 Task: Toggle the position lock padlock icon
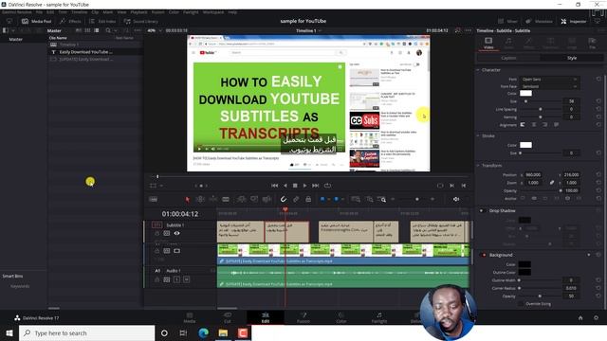[308, 199]
